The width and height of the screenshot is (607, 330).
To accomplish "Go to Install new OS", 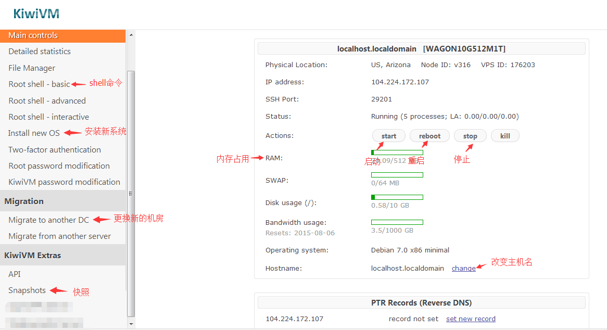I will 34,133.
